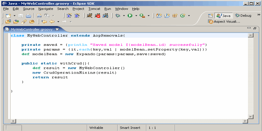Viewport: 262px width, 131px height.
Task: Open the New wizard dropdown arrow
Action: tap(15, 16)
